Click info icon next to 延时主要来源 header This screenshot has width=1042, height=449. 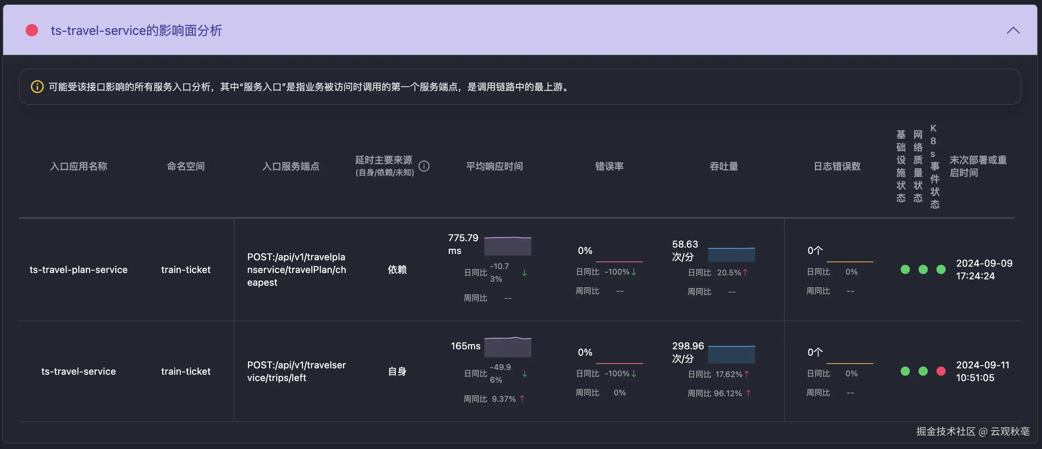(424, 166)
